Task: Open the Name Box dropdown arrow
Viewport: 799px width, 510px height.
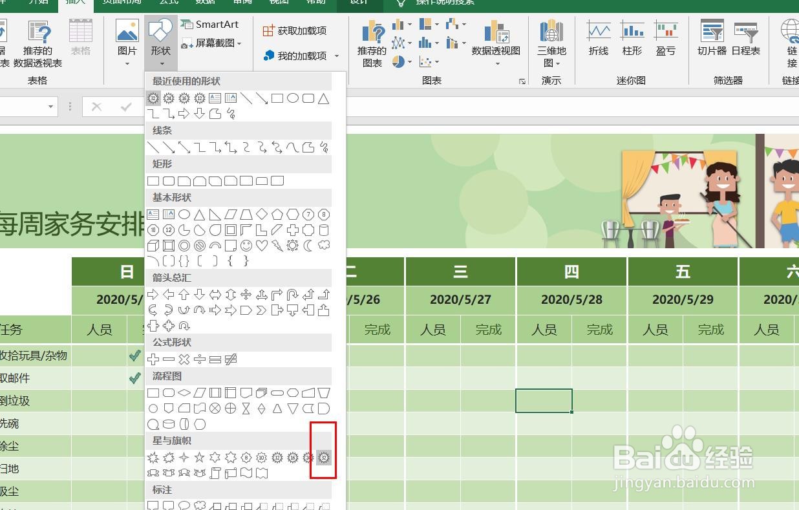Action: pos(50,107)
